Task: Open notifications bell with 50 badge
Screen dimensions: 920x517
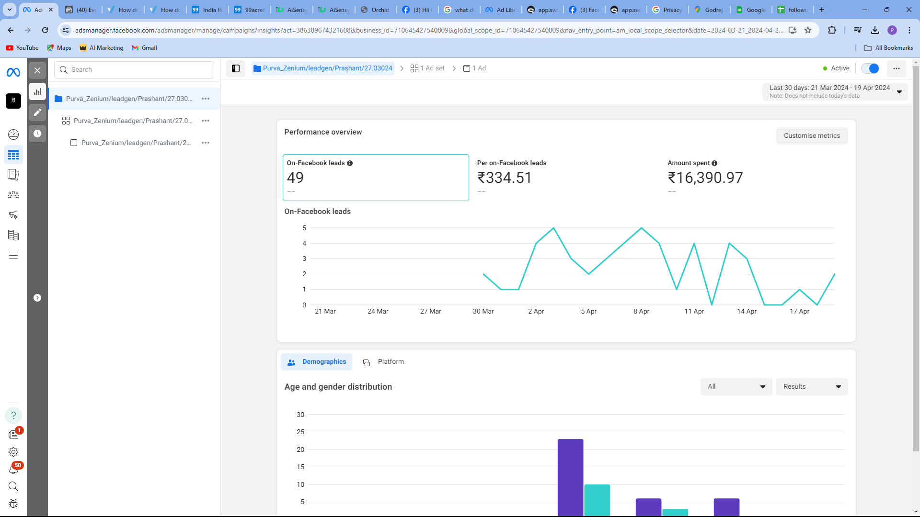Action: tap(13, 470)
